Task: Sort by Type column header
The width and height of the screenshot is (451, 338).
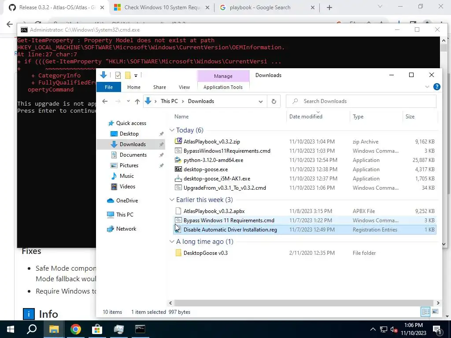Action: (x=358, y=116)
